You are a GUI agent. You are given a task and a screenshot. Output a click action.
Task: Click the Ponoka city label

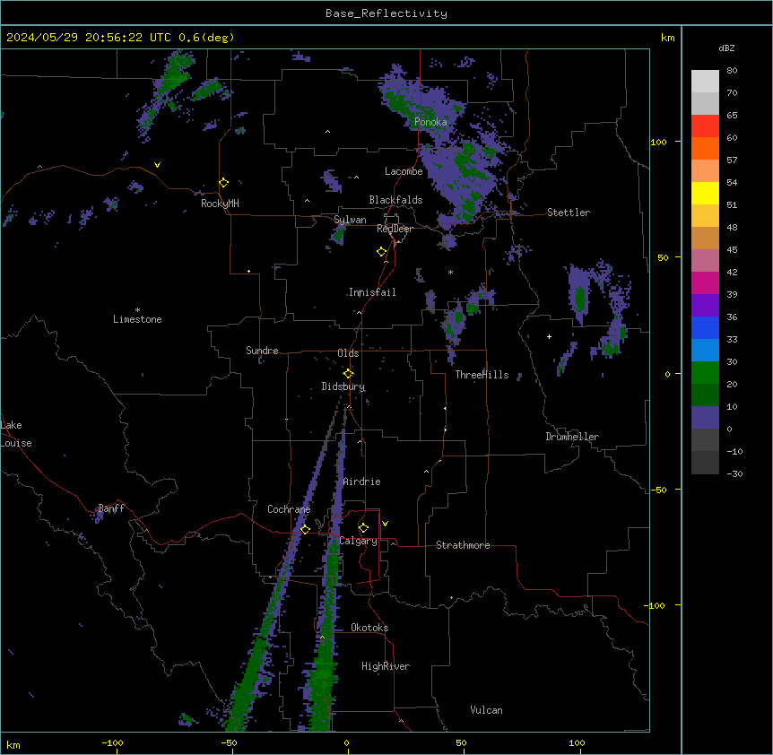[x=430, y=122]
